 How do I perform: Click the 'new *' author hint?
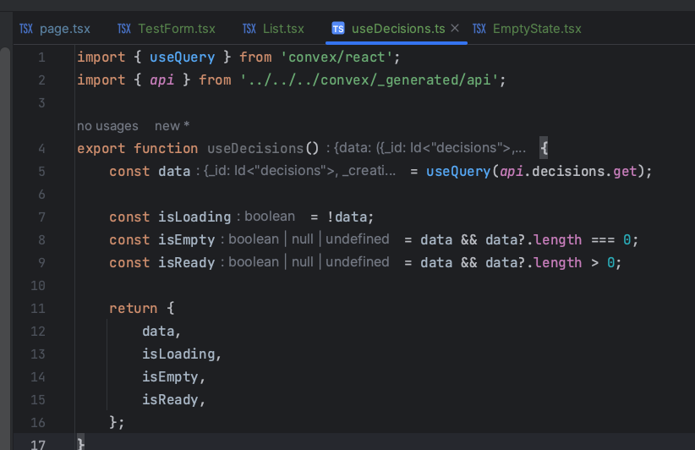click(x=172, y=126)
